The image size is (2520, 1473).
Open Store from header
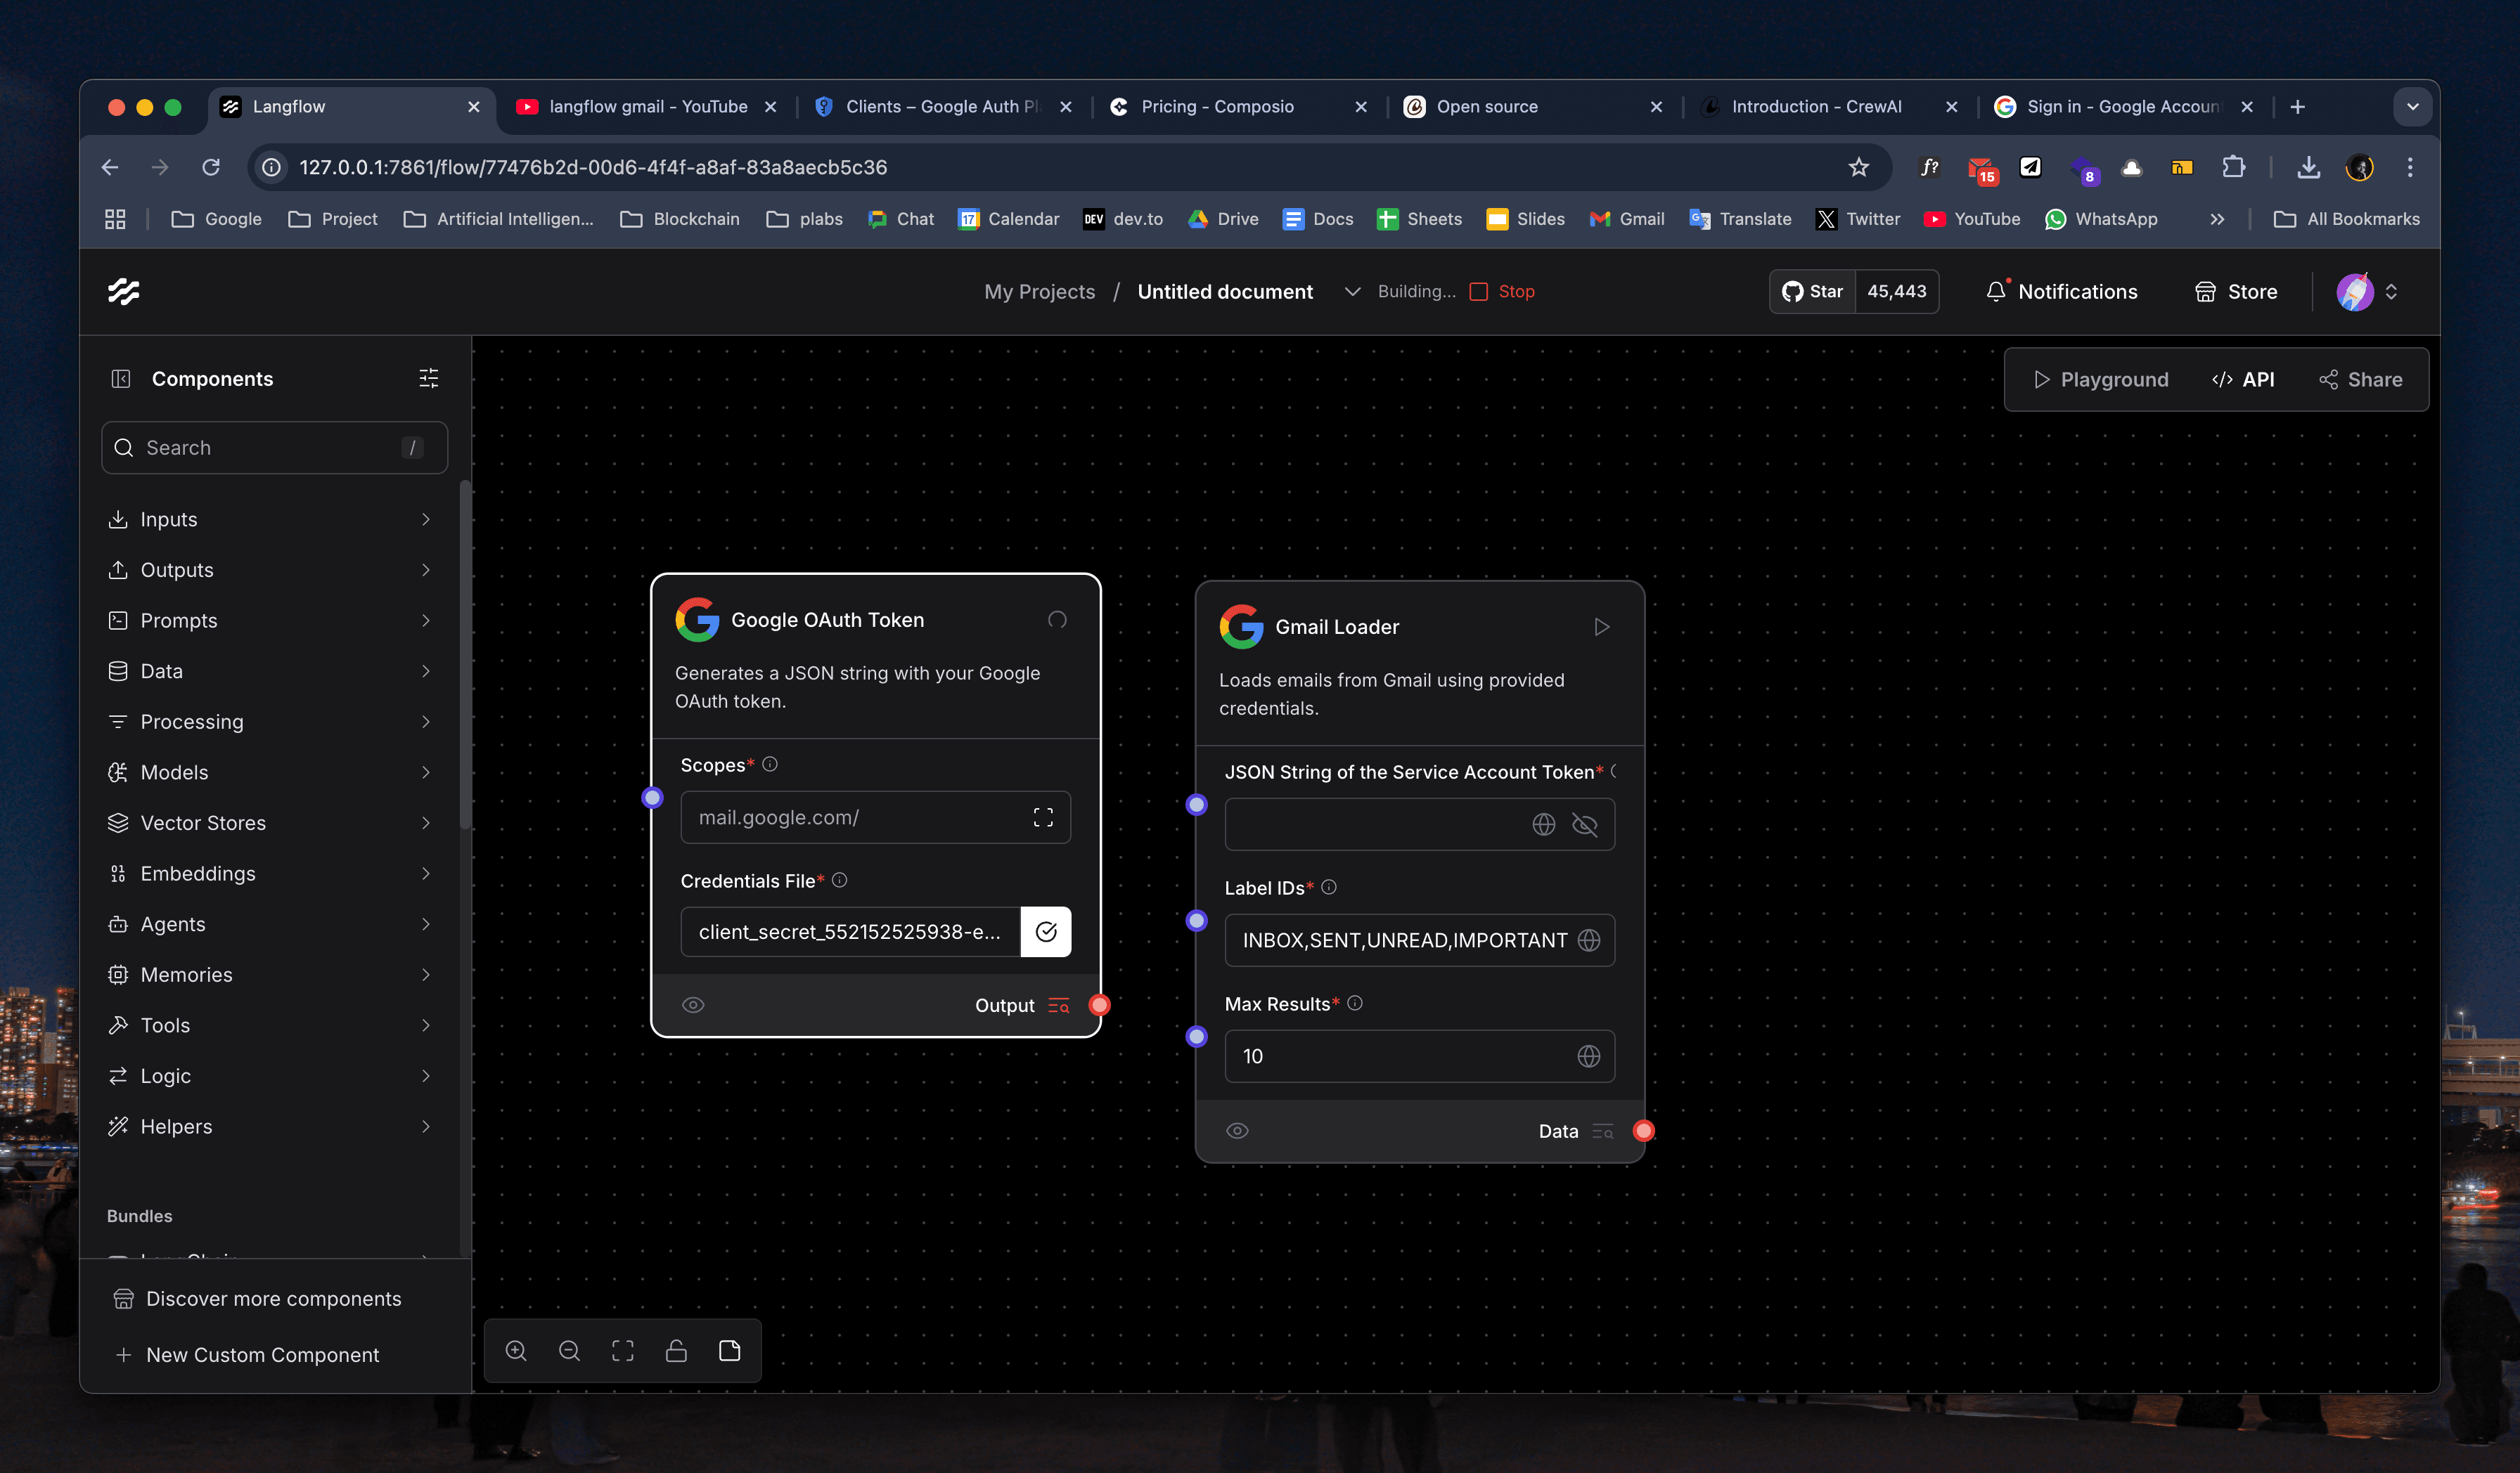click(2236, 292)
